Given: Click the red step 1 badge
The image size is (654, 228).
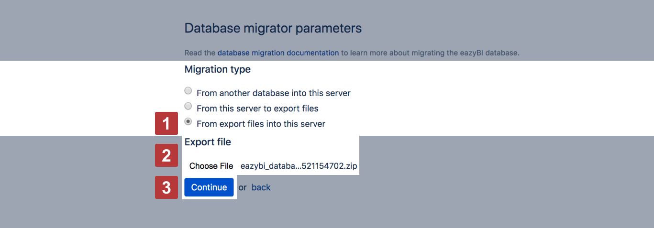Looking at the screenshot, I should pyautogui.click(x=166, y=124).
